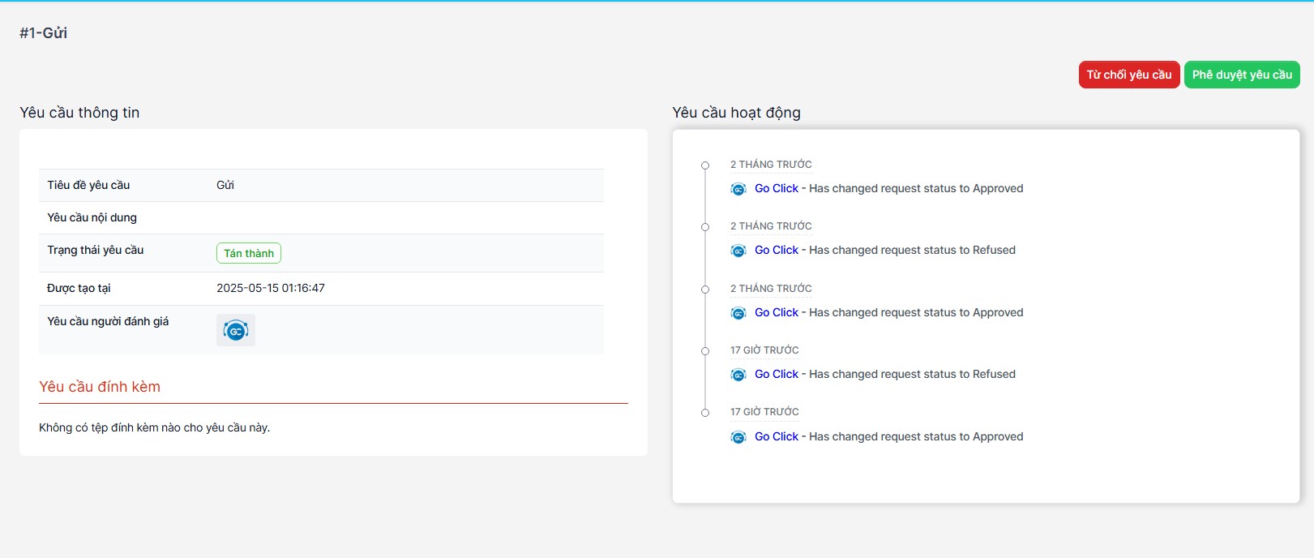This screenshot has width=1314, height=558.
Task: Open Go Click link in the topmost activity entry
Action: [x=776, y=188]
